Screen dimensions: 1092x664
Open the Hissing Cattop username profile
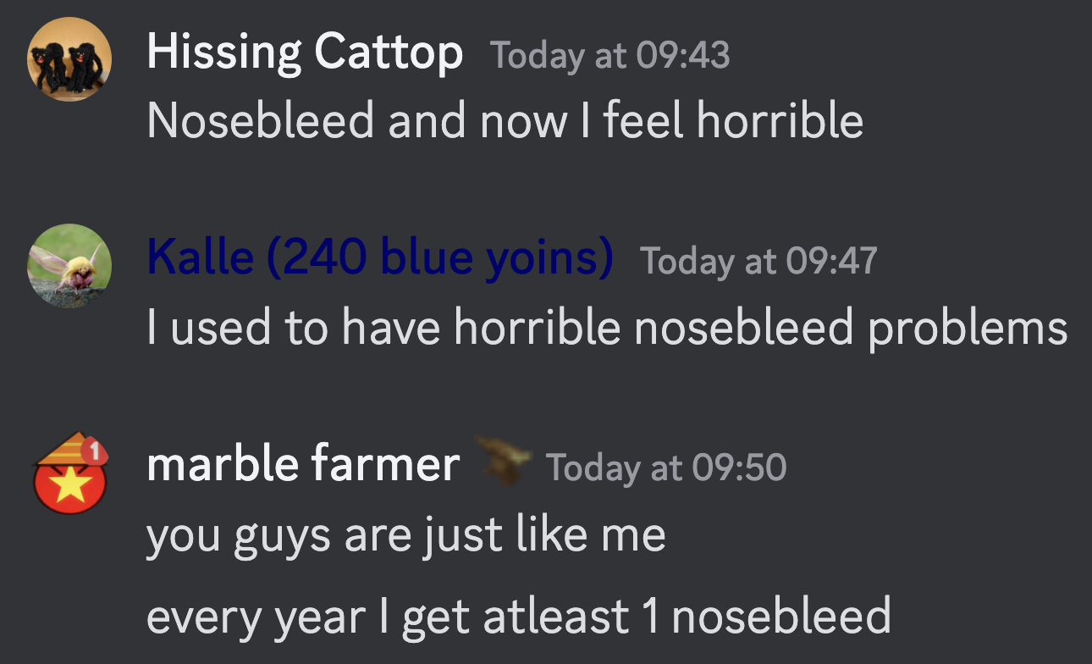(305, 53)
